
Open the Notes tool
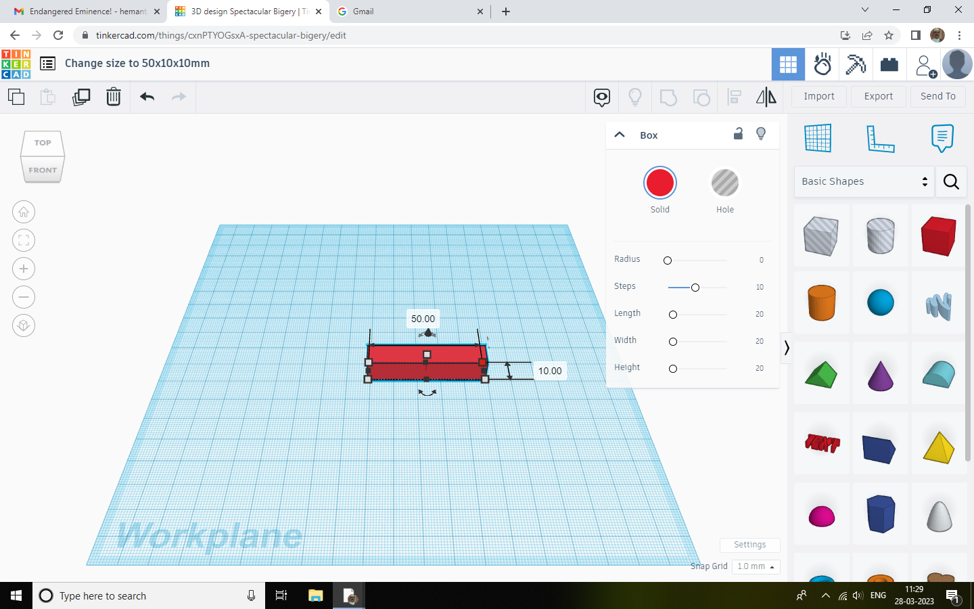click(942, 137)
